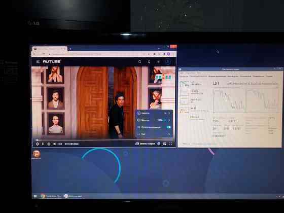Click the CPU usage graph
This screenshot has width=284, height=213.
point(246,101)
